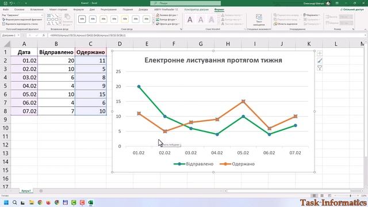Open the Chart Design ribbon tab
The height and width of the screenshot is (207, 368).
pyautogui.click(x=197, y=10)
